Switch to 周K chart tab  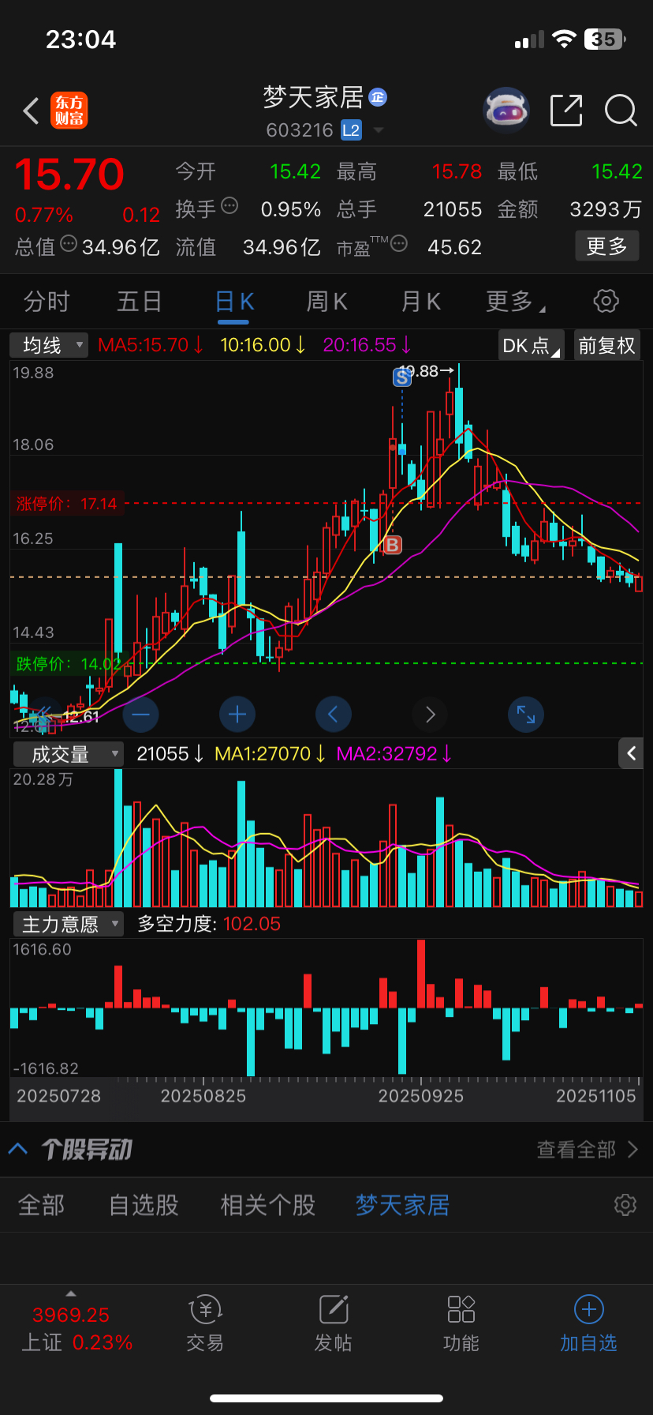click(x=326, y=301)
